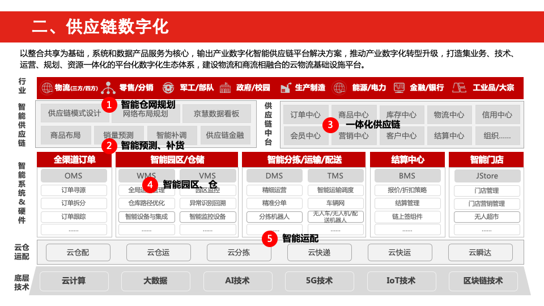Click the DMS system box
The image size is (544, 306).
274,176
